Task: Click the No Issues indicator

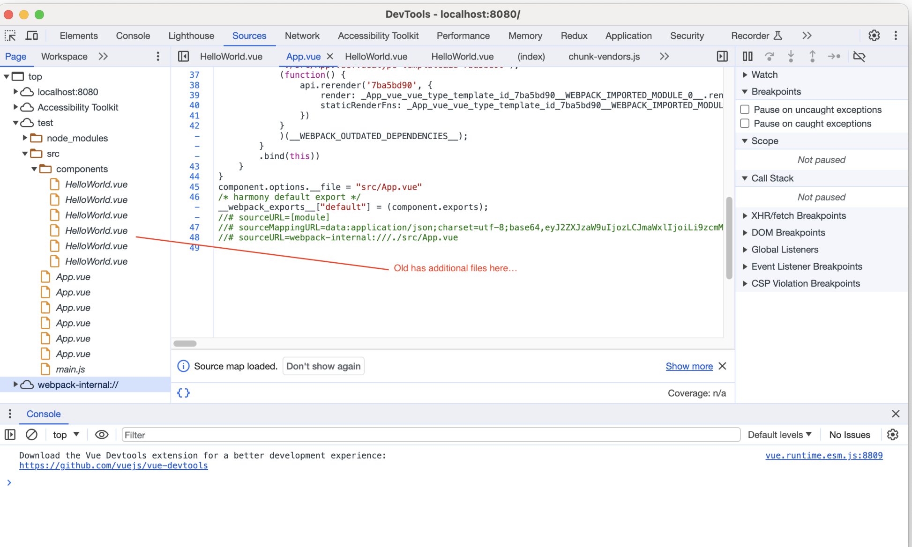Action: pyautogui.click(x=850, y=435)
